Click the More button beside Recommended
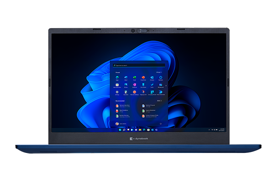 coord(159,101)
